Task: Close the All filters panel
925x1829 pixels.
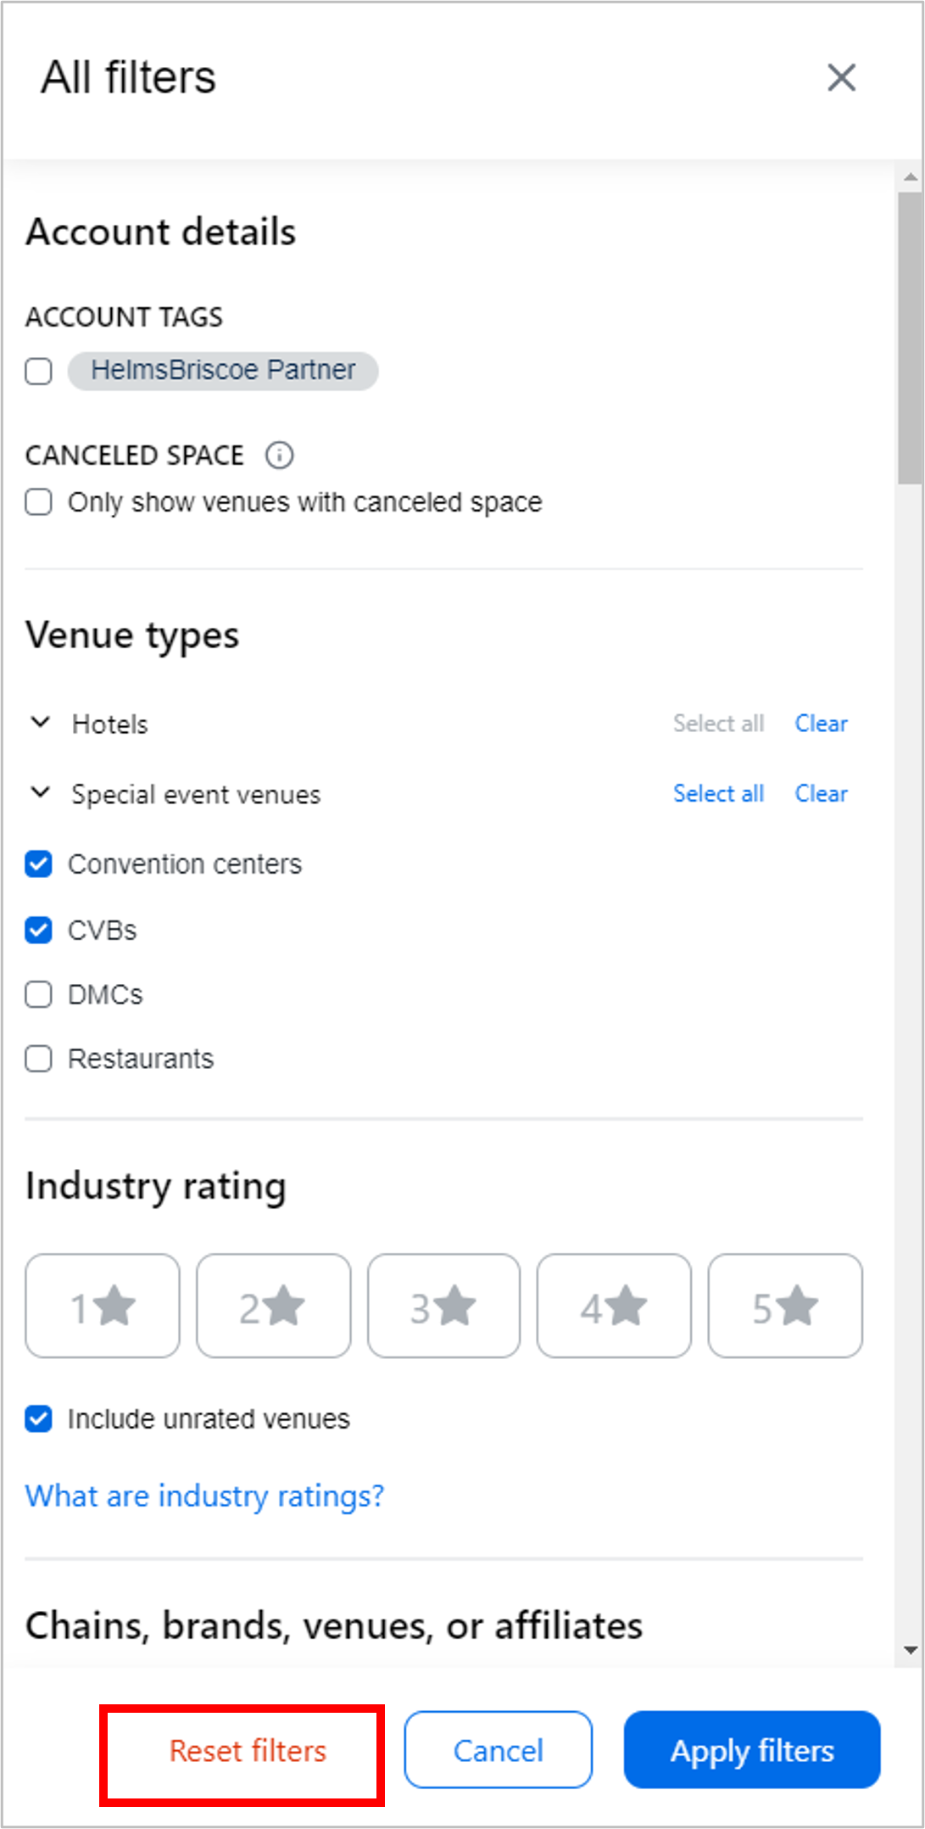Action: (x=841, y=77)
